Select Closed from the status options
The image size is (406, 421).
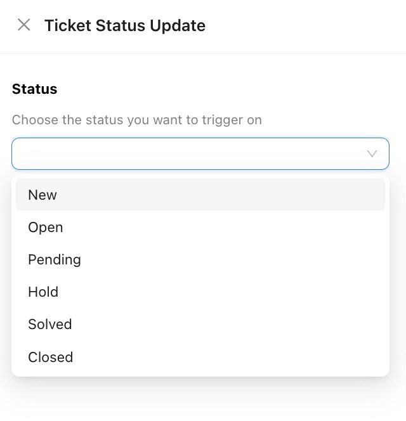tap(51, 357)
